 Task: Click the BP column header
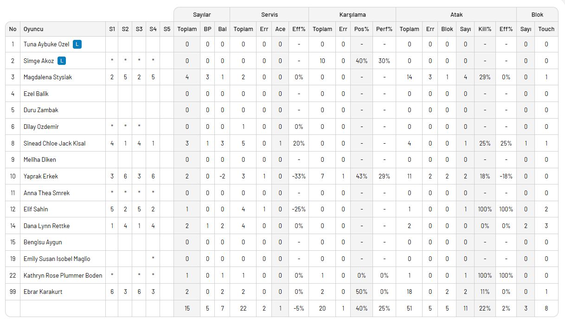(x=207, y=29)
